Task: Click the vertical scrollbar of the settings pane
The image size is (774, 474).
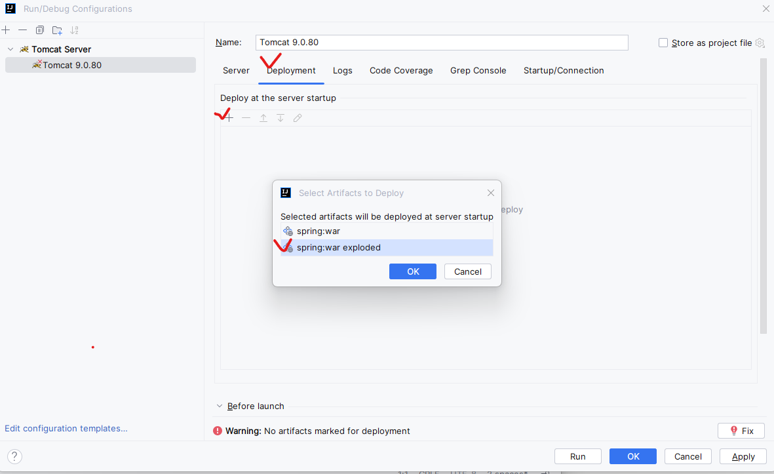Action: point(764,197)
